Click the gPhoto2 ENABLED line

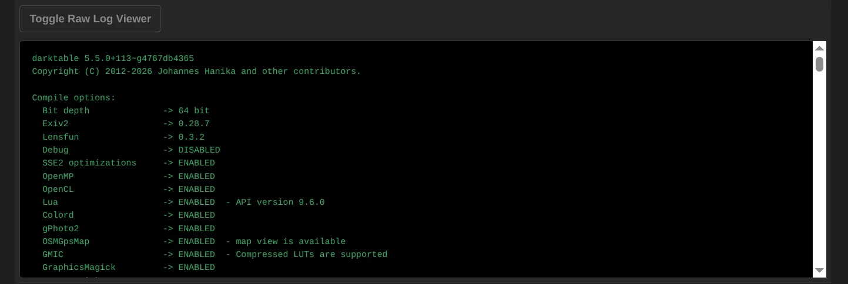pos(129,229)
